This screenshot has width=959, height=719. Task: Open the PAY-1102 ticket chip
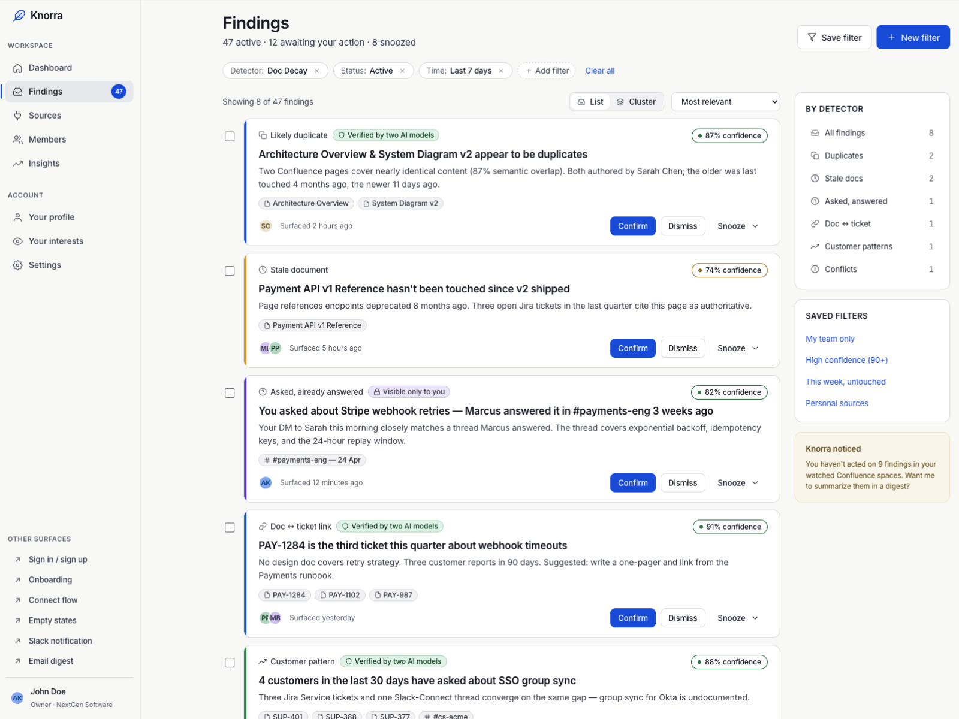point(340,595)
